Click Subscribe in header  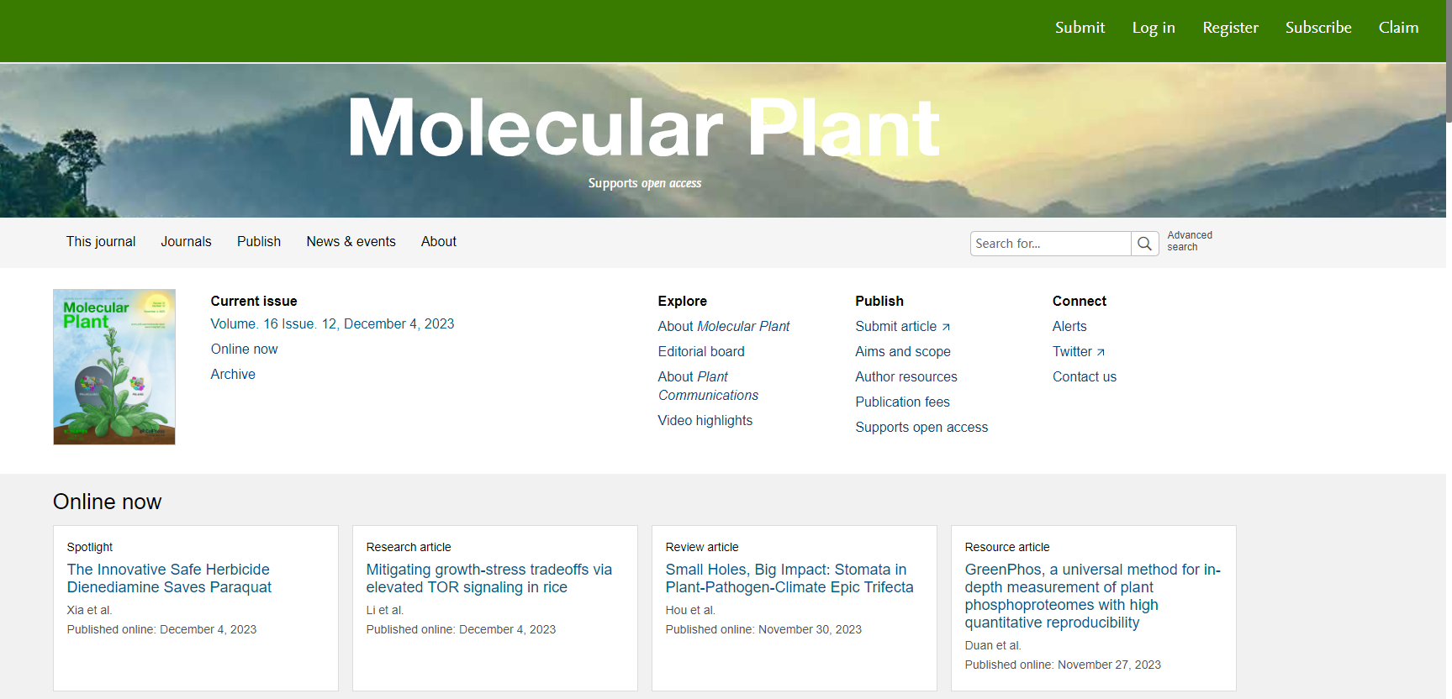[1317, 28]
